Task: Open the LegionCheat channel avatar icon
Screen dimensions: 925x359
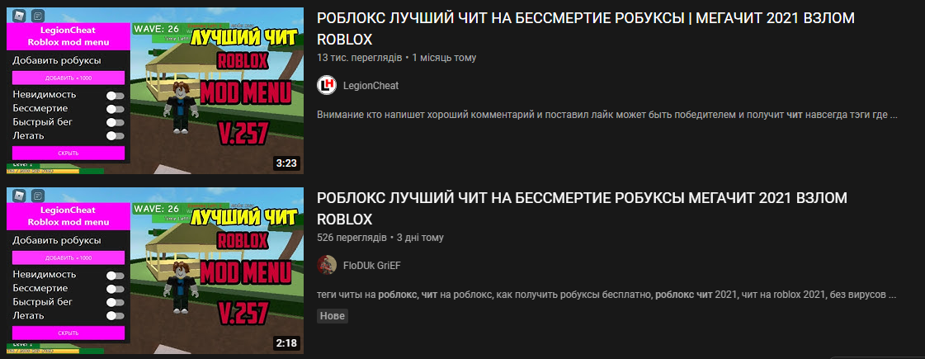Action: [x=327, y=86]
